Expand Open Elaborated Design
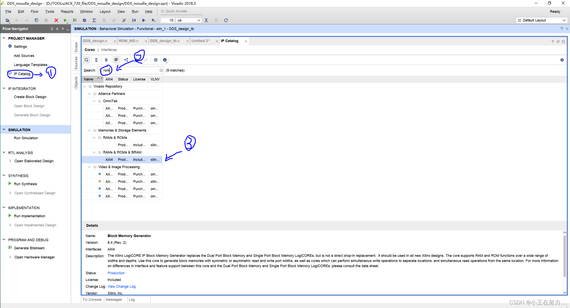Screen dimensions: 570x308 click(x=10, y=161)
